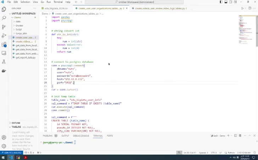This screenshot has width=258, height=160.
Task: Click the VS Code icon on taskbar
Action: pyautogui.click(x=11, y=158)
